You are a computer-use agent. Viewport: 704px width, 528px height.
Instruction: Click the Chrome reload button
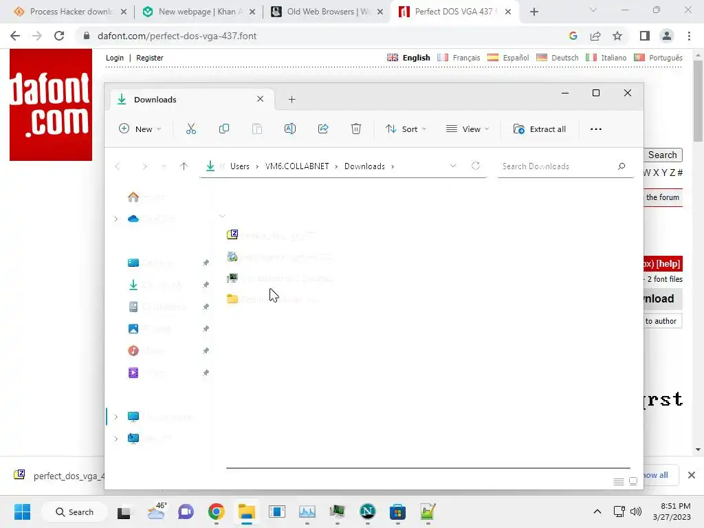tap(59, 36)
